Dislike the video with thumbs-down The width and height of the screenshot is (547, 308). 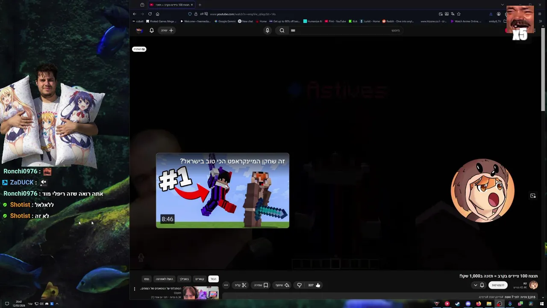(299, 285)
